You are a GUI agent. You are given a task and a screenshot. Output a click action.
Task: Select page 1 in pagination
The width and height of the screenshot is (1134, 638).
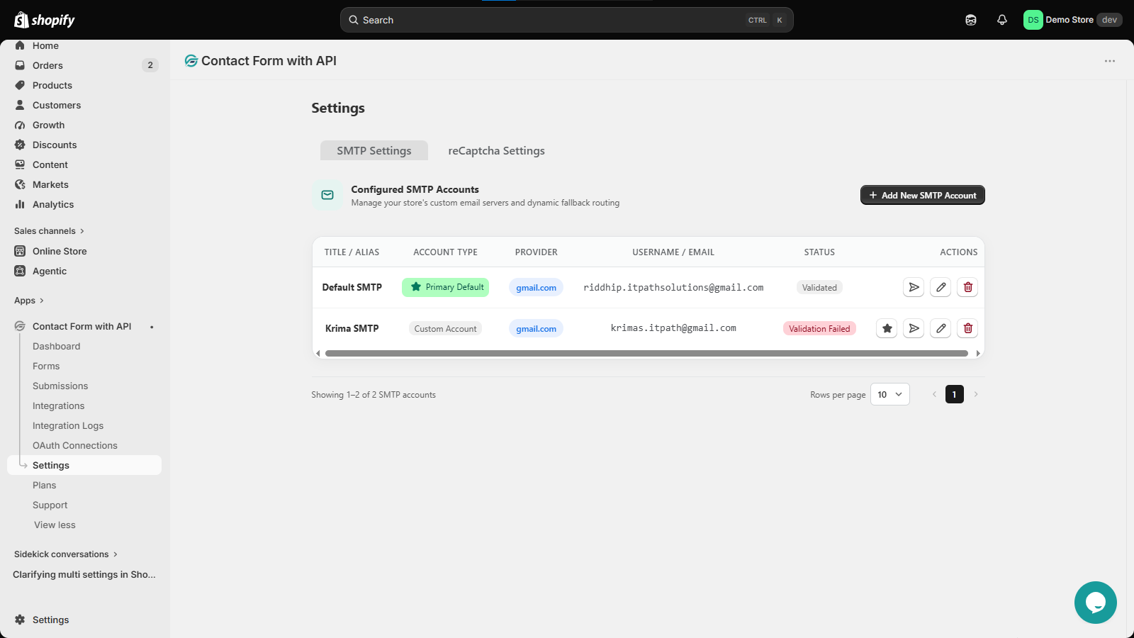point(955,394)
